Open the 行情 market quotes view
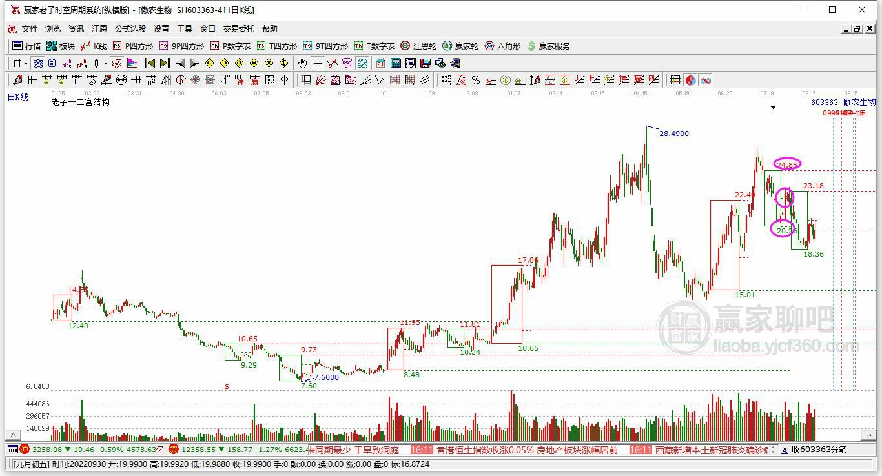The width and height of the screenshot is (882, 476). point(26,46)
